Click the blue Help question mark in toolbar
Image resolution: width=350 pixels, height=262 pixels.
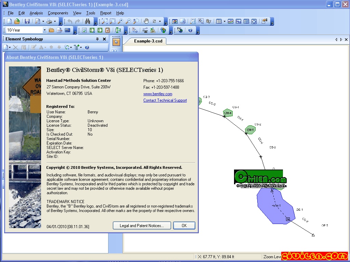(x=190, y=30)
